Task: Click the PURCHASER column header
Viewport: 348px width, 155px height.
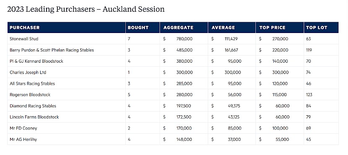Action: click(x=24, y=28)
